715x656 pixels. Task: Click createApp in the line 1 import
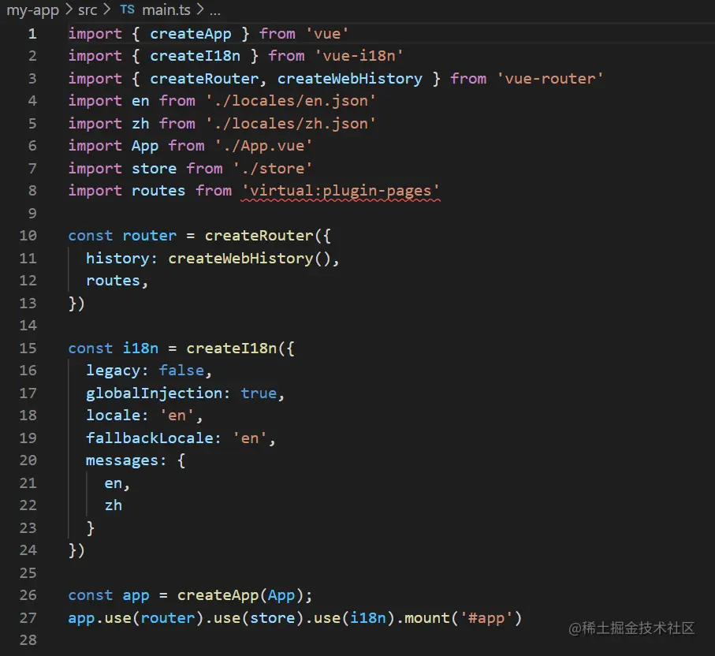coord(191,34)
